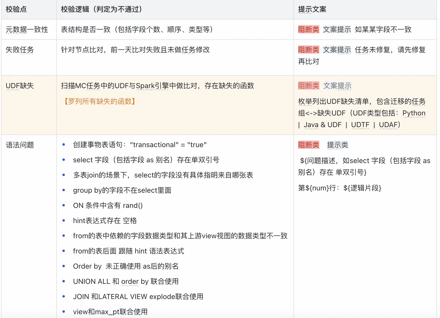Click 文案提示 tag in 元数据一致性 row

337,30
